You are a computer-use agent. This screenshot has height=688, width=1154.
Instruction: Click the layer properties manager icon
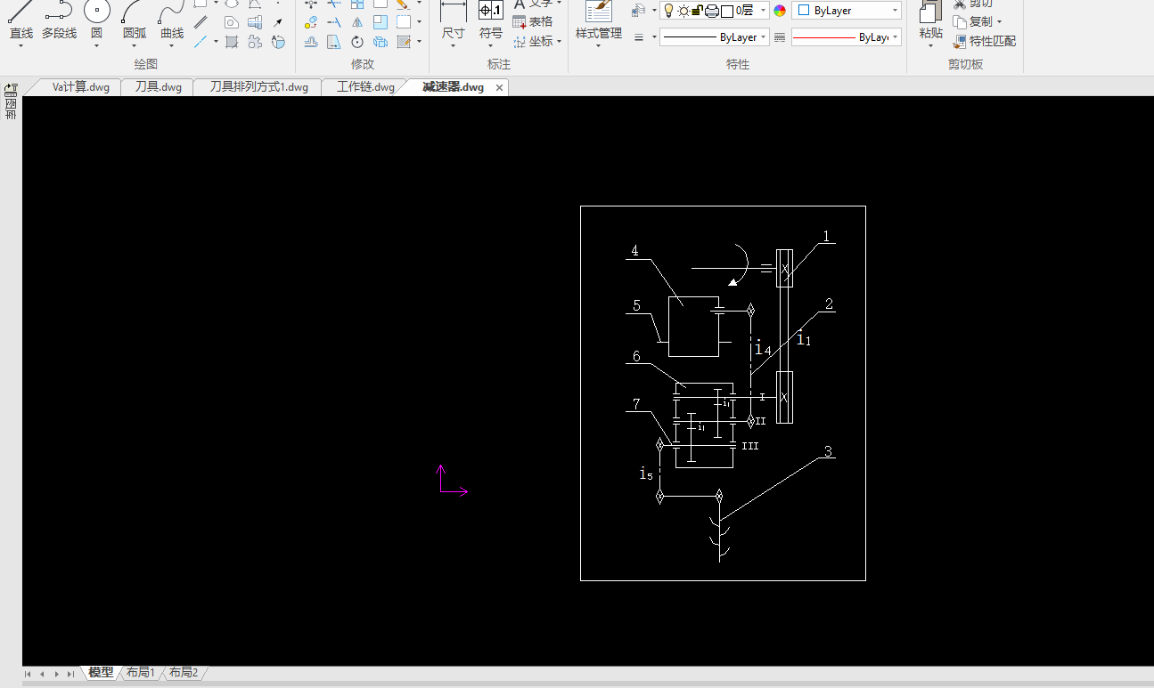click(x=638, y=11)
